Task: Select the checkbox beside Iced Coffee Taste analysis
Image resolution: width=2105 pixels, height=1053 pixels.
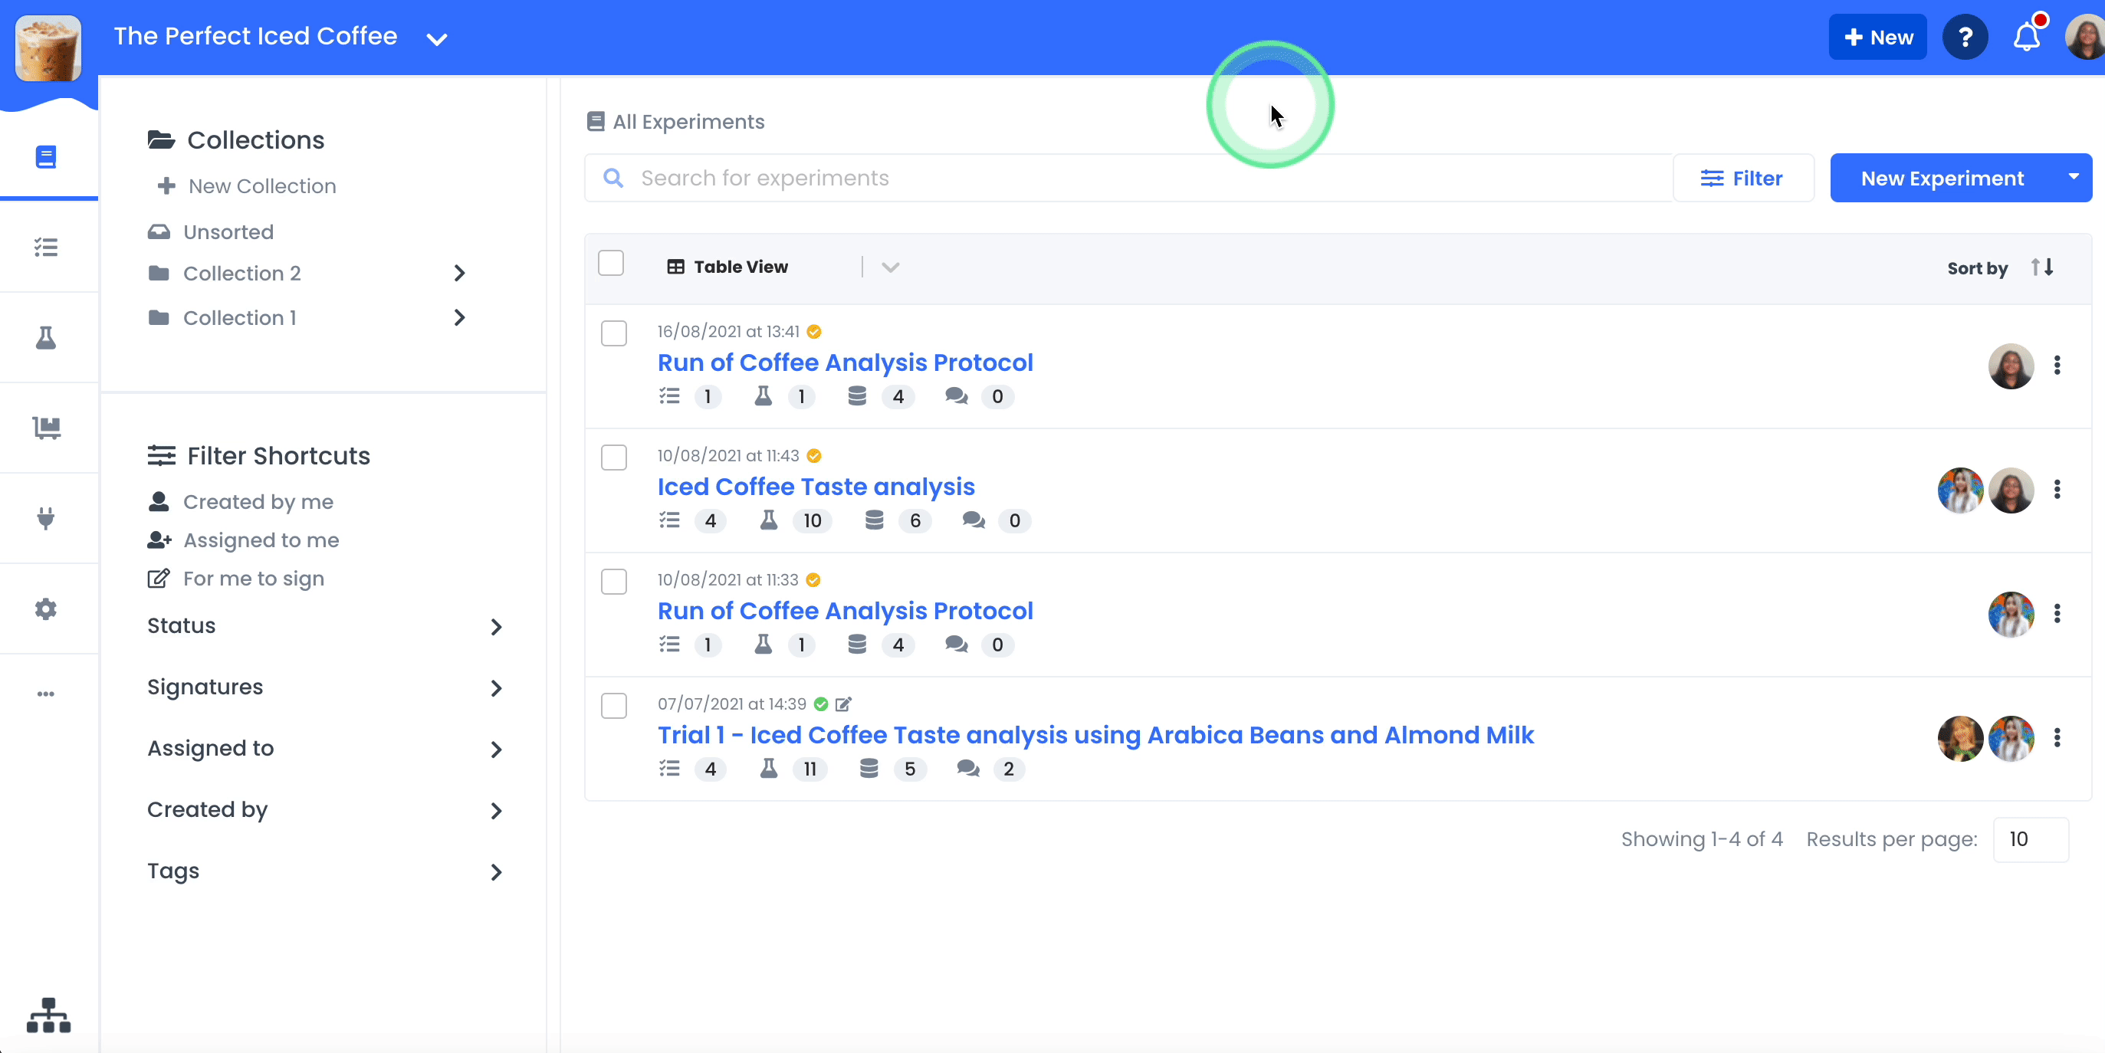Action: click(614, 458)
